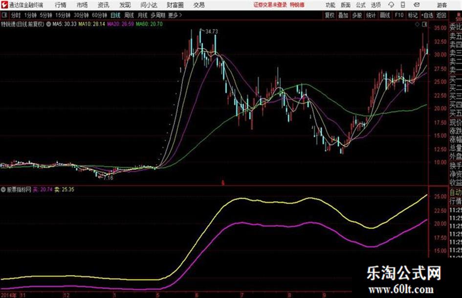Image resolution: width=462 pixels, height=298 pixels.
Task: Open the 问小达 menu
Action: (149, 5)
